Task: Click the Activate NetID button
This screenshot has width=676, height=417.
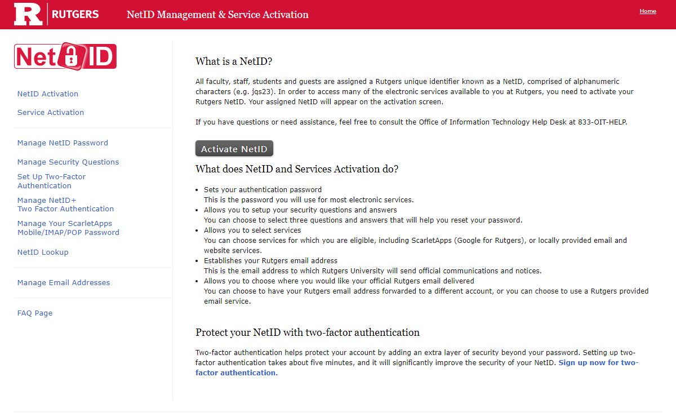Action: tap(234, 149)
